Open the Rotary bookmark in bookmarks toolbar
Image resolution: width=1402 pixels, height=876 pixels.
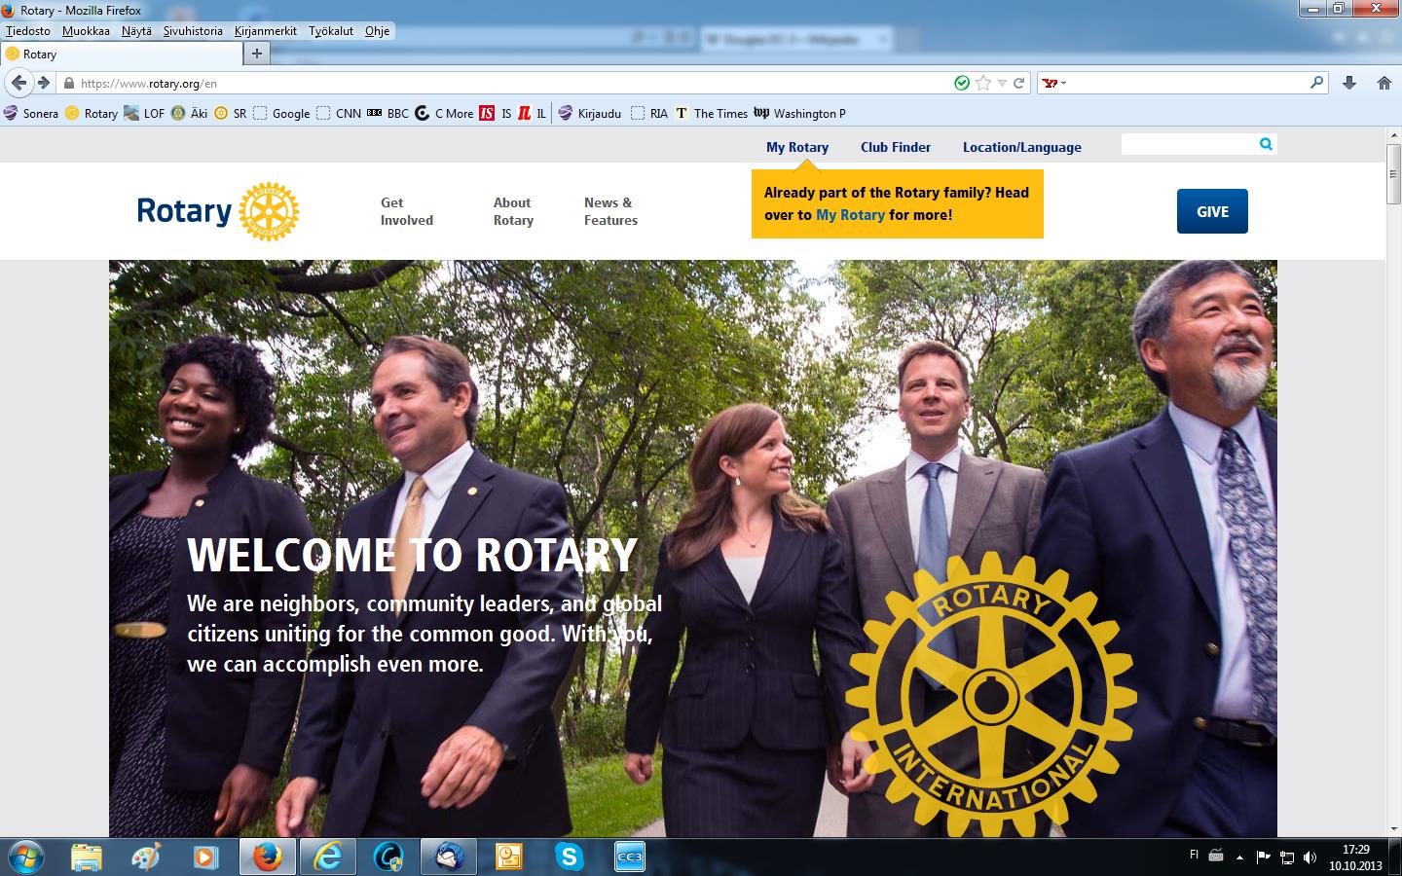coord(92,113)
